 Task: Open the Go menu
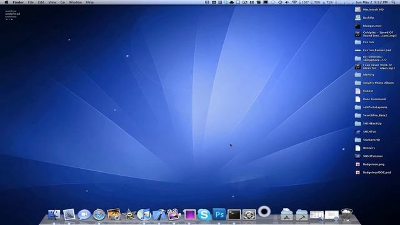[62, 2]
